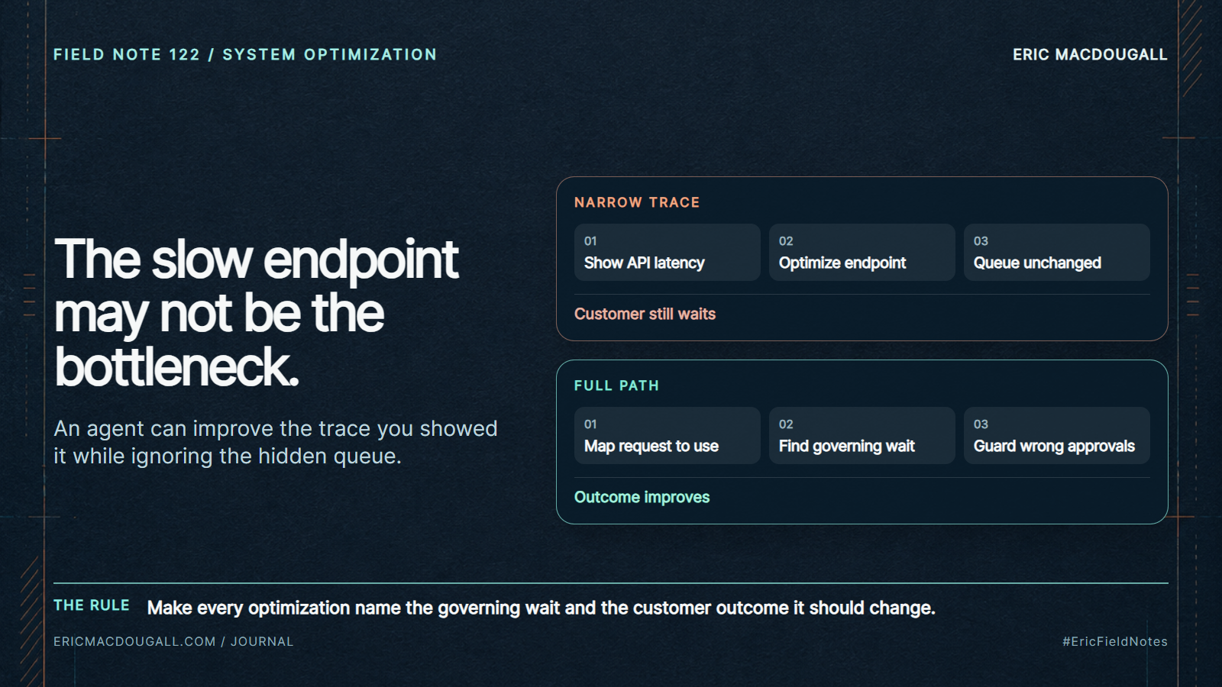1222x687 pixels.
Task: Click the Queue unchanged card
Action: pyautogui.click(x=1056, y=252)
